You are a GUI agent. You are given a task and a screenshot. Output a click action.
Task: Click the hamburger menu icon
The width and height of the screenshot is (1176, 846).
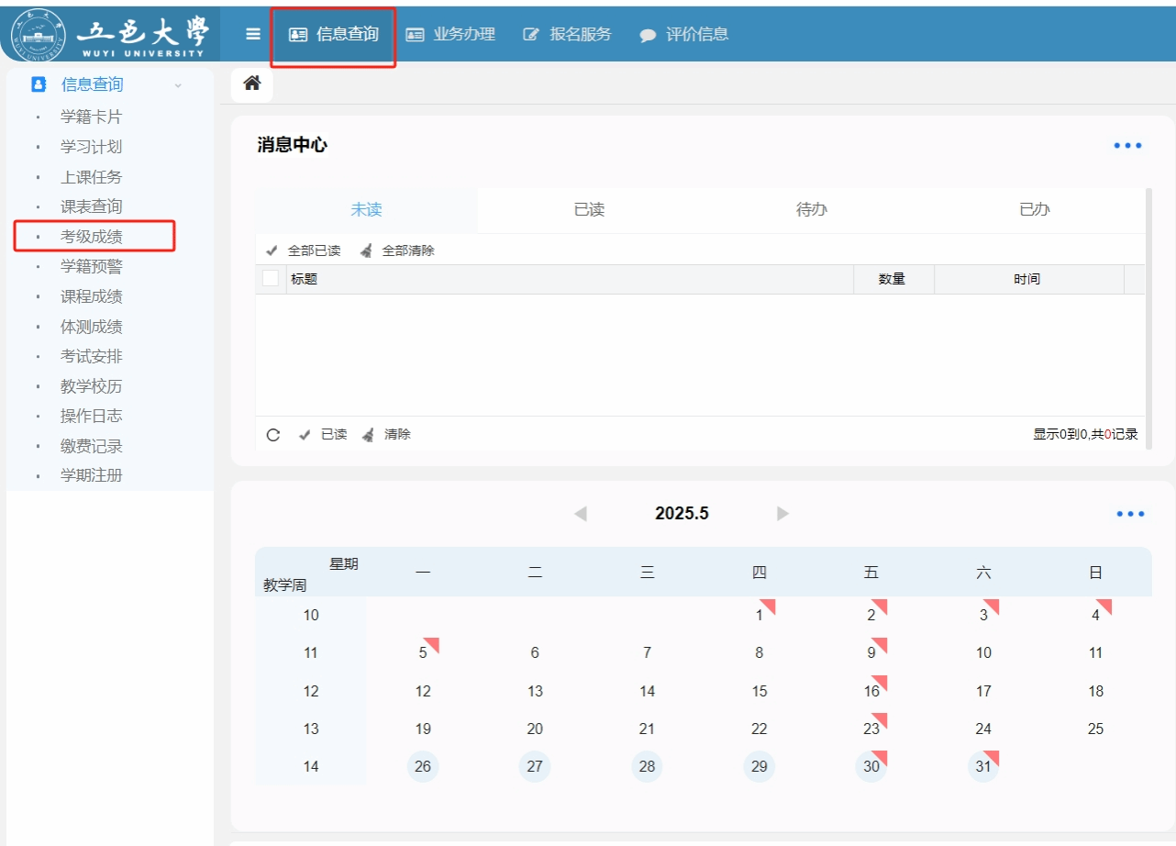pyautogui.click(x=253, y=34)
